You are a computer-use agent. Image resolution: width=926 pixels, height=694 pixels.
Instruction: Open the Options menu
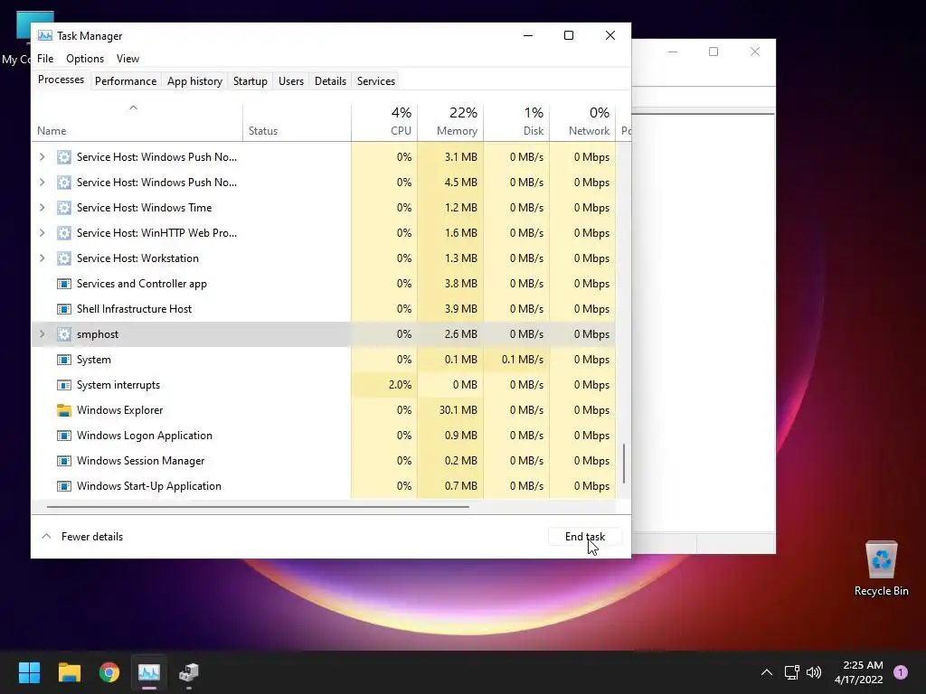[85, 59]
